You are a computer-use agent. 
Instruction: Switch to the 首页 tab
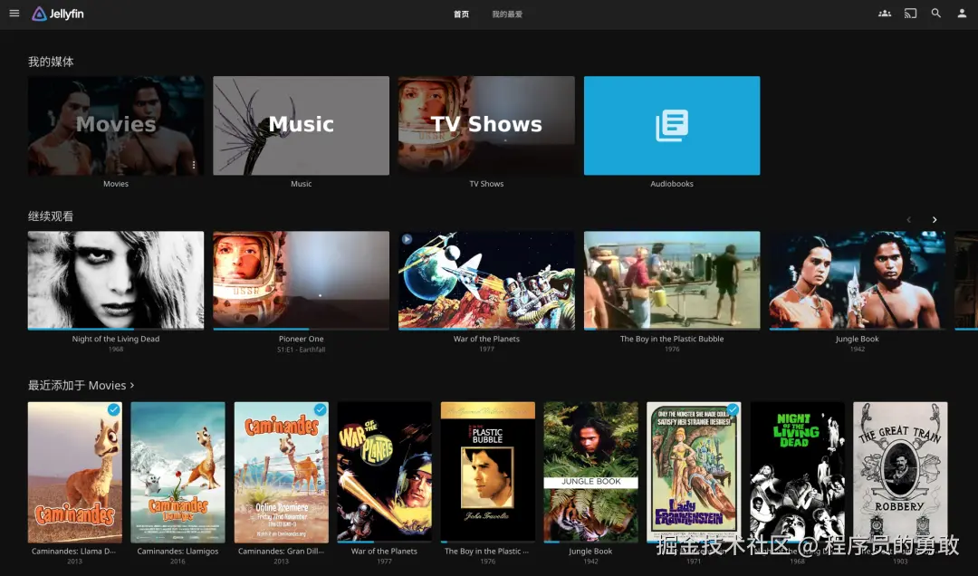pyautogui.click(x=461, y=14)
